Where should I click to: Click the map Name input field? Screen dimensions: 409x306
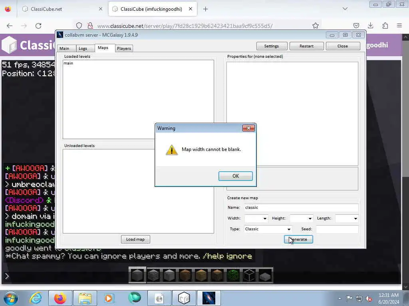point(301,207)
